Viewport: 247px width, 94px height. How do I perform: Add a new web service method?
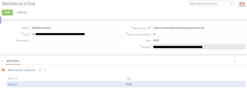pyautogui.click(x=40, y=70)
